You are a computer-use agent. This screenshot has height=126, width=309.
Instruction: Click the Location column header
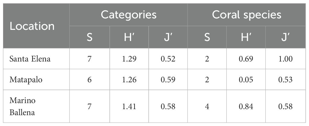click(32, 27)
